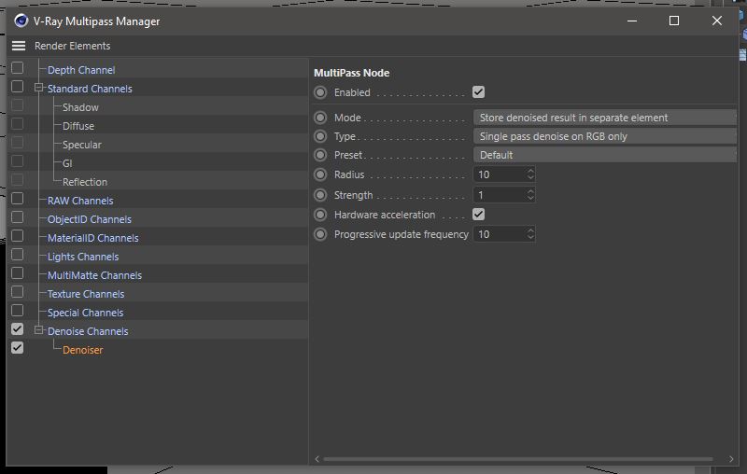This screenshot has height=474, width=747.
Task: Click the scrollbar right arrow
Action: pos(731,459)
